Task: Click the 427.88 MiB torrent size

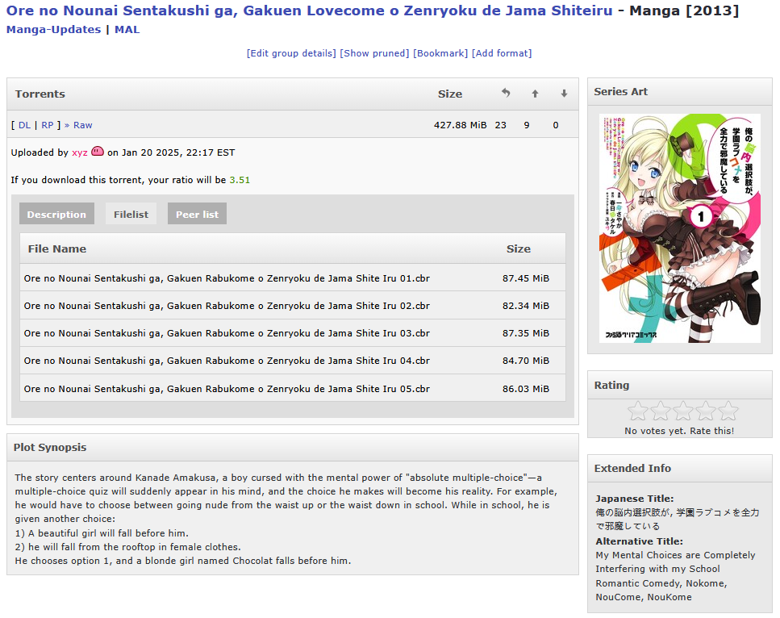Action: [x=460, y=125]
